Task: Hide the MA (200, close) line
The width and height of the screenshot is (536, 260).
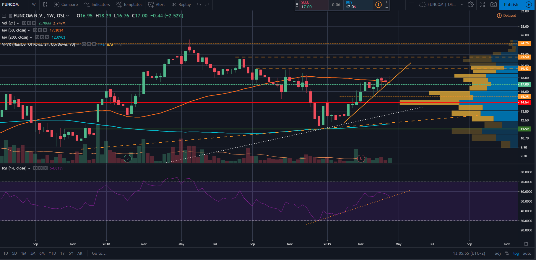Action: (x=37, y=37)
